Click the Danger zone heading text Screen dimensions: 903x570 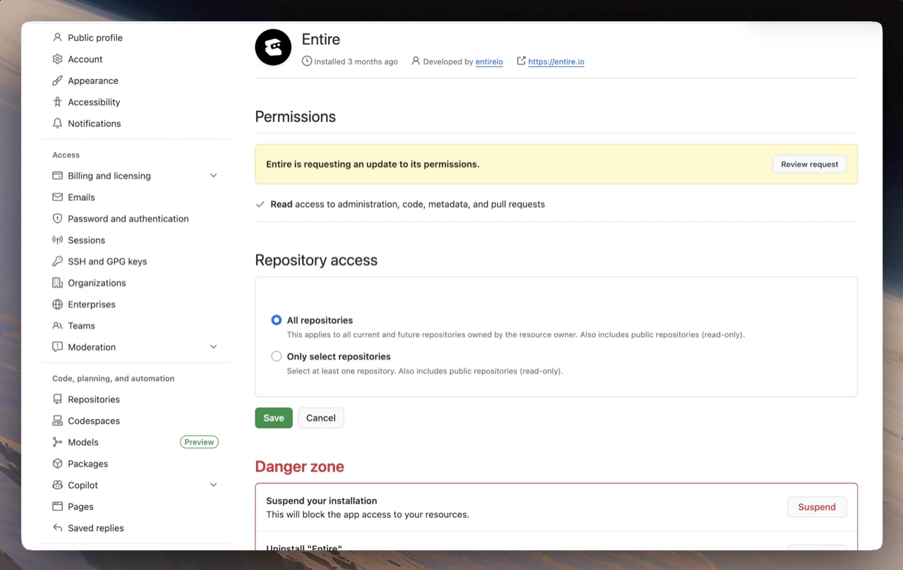click(x=300, y=466)
